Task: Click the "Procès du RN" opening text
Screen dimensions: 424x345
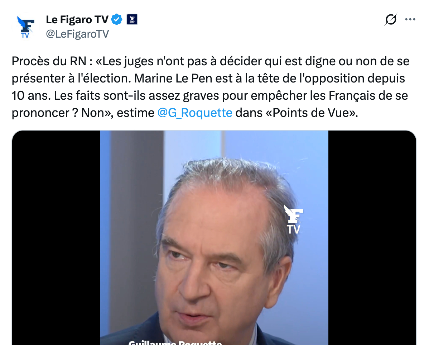Action: point(49,61)
